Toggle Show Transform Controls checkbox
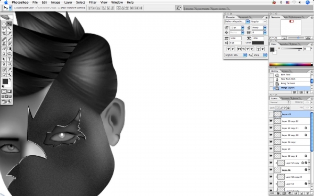Image resolution: width=314 pixels, height=196 pixels. pos(59,8)
